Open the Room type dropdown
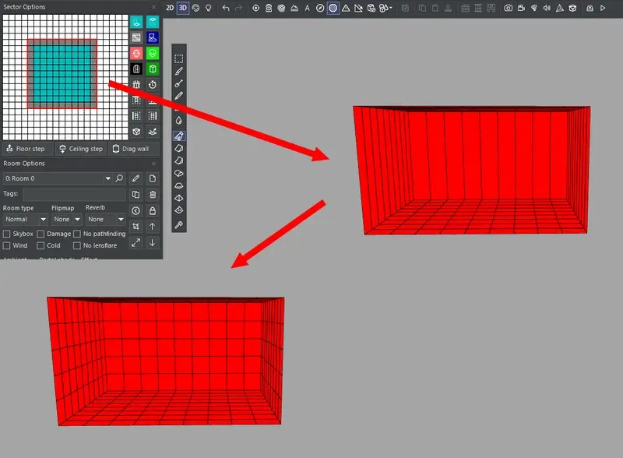The height and width of the screenshot is (458, 623). (25, 220)
